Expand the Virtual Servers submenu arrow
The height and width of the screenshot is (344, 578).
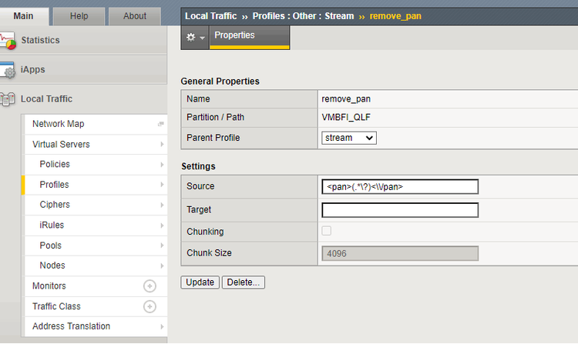(162, 145)
